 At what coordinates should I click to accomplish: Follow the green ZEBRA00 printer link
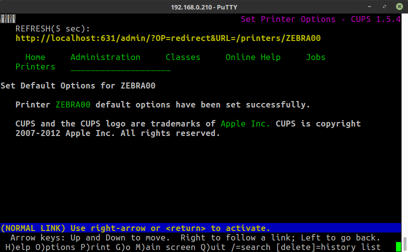pos(73,104)
